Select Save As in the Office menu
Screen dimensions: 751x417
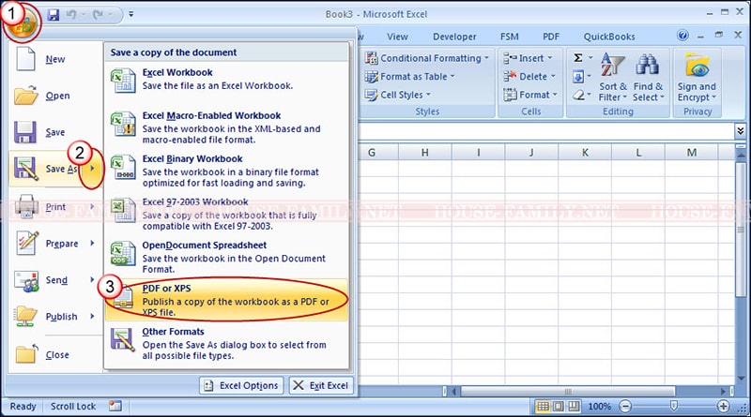point(45,169)
